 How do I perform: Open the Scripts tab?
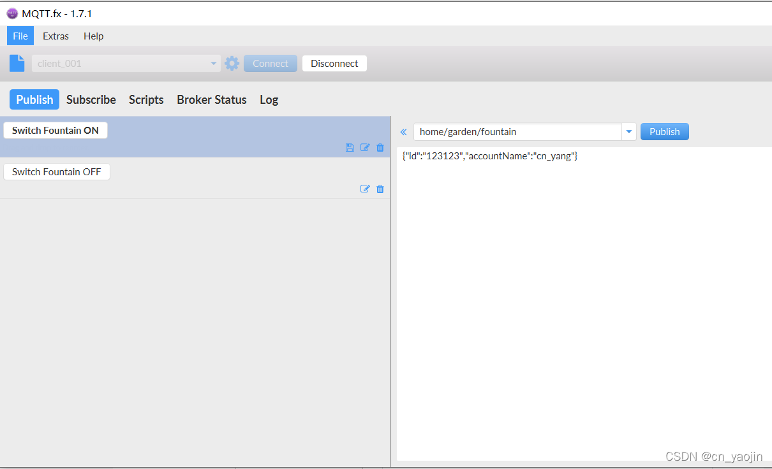[146, 99]
